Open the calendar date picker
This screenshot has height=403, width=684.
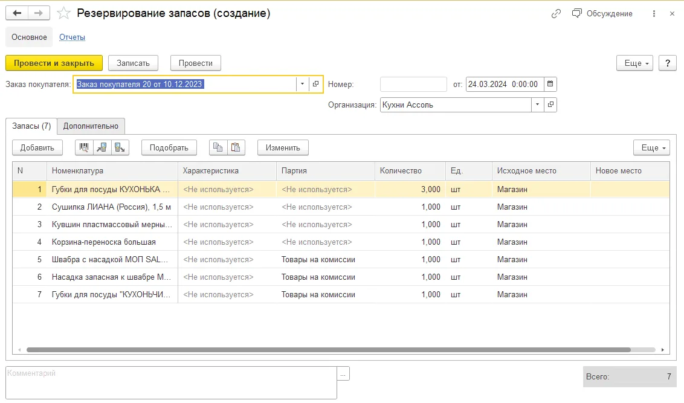550,84
